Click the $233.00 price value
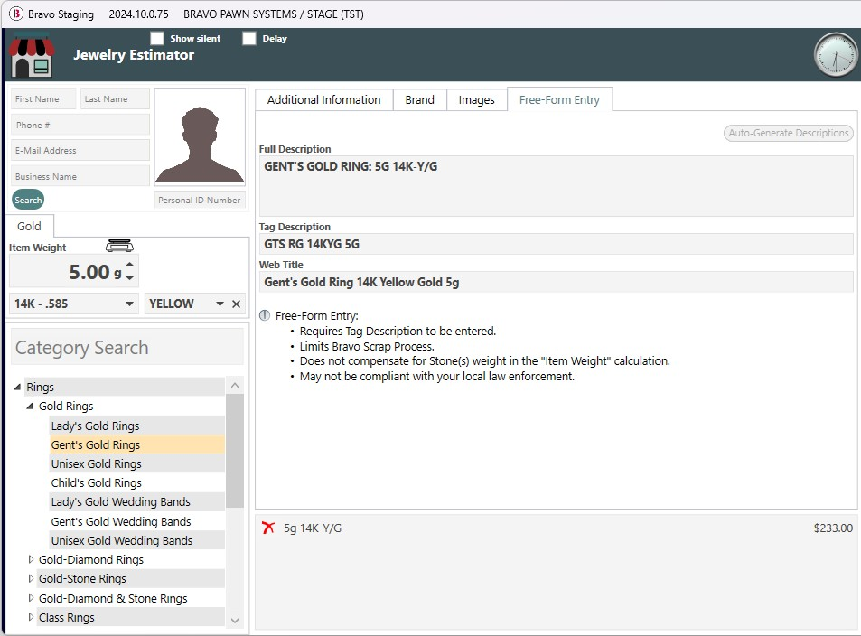The height and width of the screenshot is (636, 861). click(833, 528)
